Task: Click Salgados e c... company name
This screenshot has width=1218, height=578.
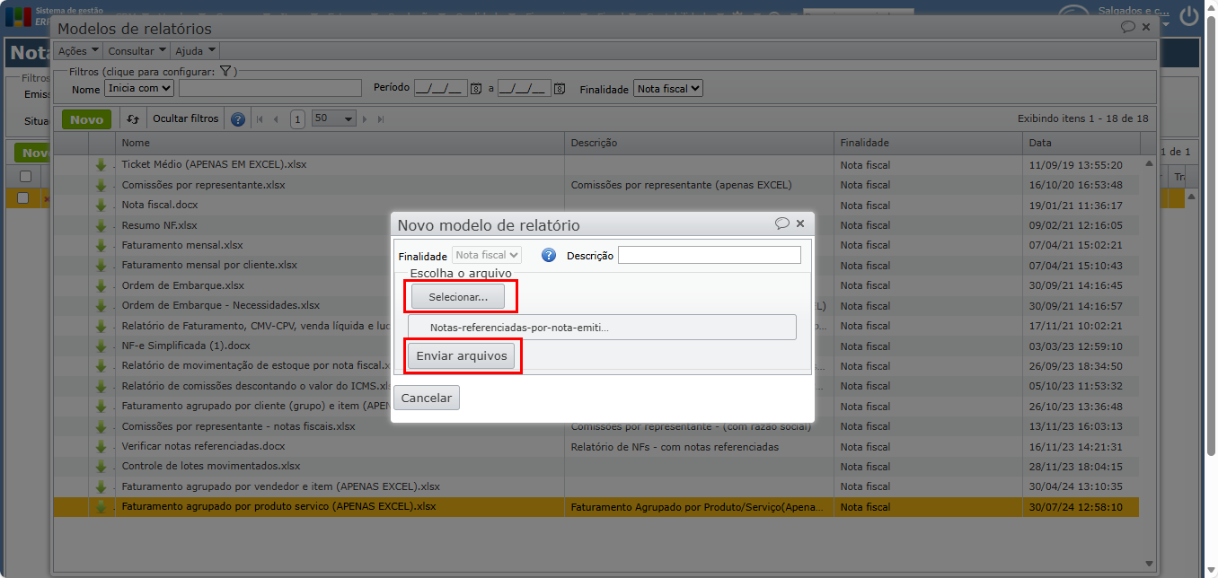Action: (x=1134, y=11)
